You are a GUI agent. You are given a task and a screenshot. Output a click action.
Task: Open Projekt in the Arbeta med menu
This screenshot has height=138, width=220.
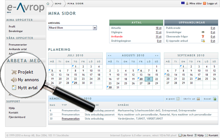click(x=25, y=72)
